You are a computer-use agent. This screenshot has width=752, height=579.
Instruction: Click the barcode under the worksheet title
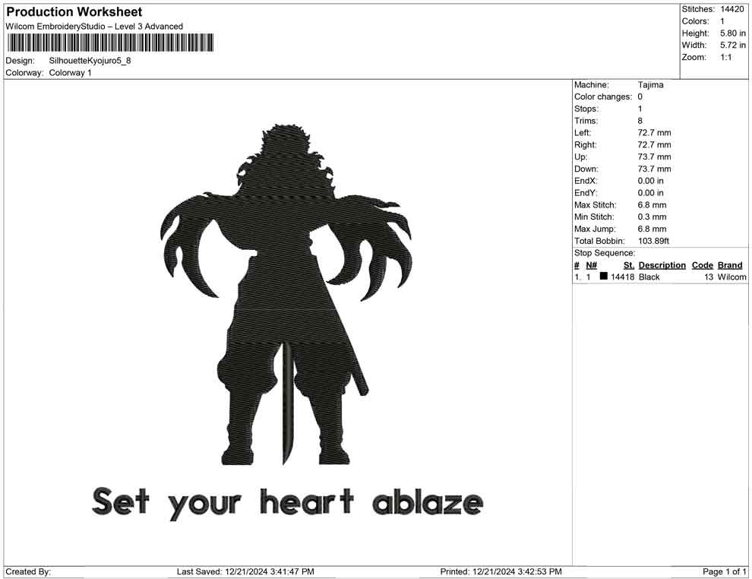[x=110, y=43]
